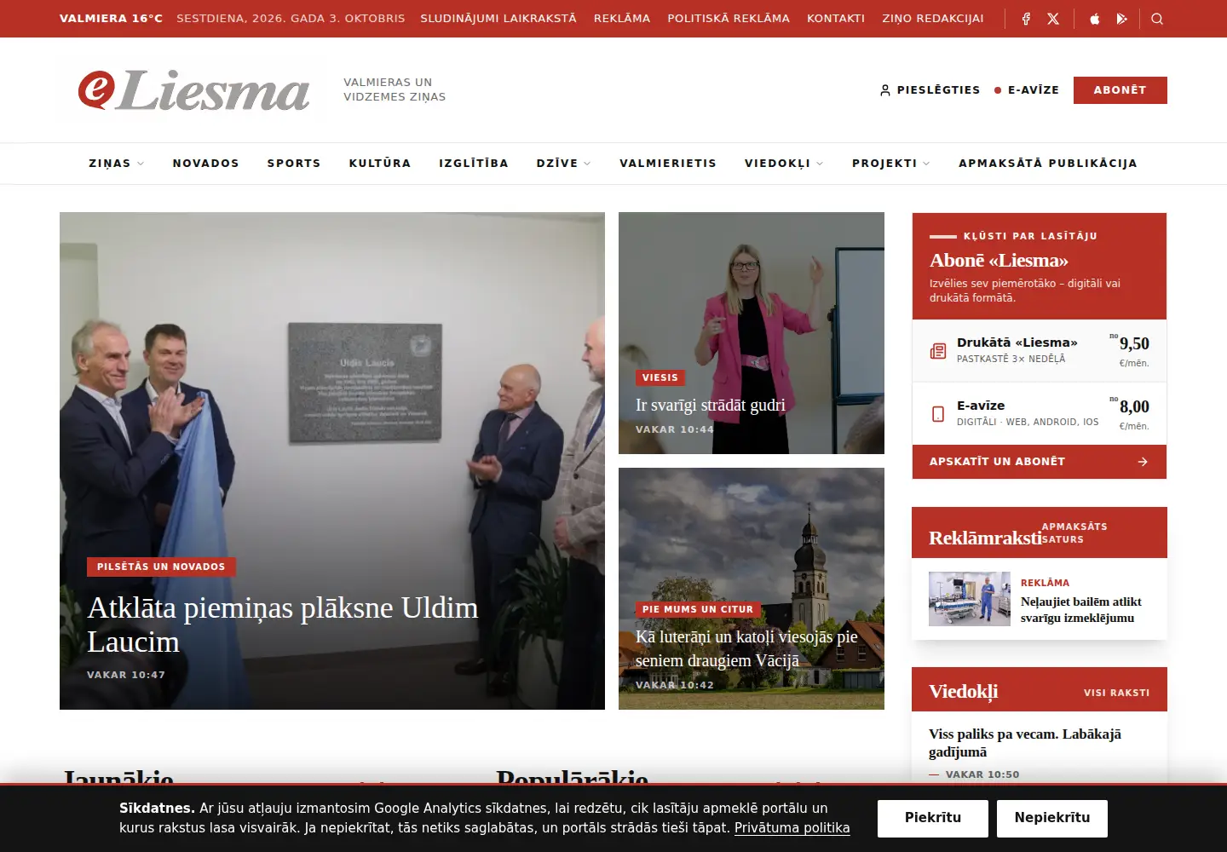Open article about luterāņi un katoļi Vācijā

point(746,648)
